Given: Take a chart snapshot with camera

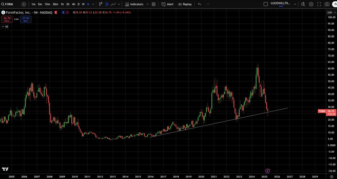Looking at the screenshot, I should pyautogui.click(x=327, y=4).
